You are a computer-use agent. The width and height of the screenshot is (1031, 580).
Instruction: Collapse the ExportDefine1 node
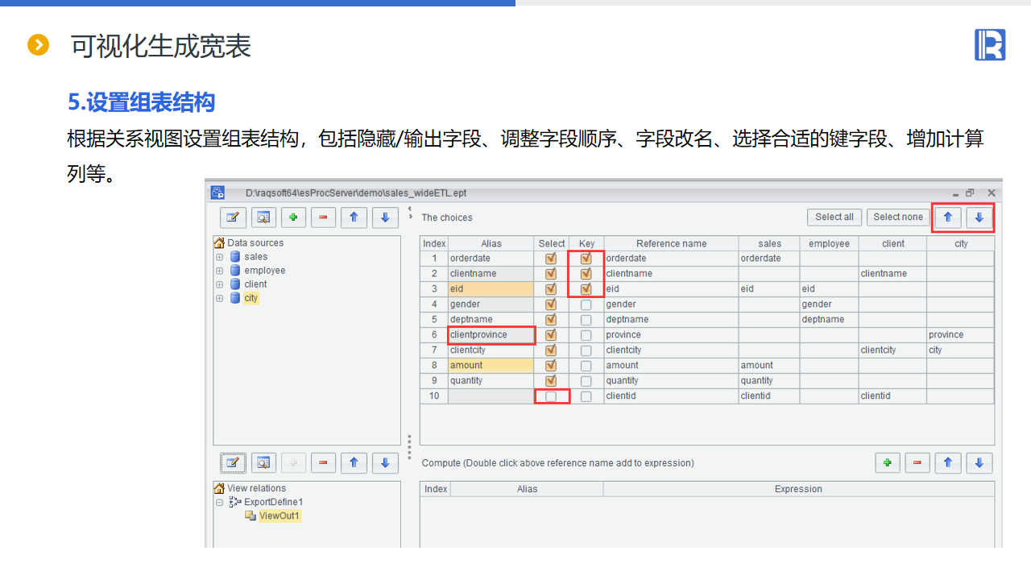click(219, 502)
